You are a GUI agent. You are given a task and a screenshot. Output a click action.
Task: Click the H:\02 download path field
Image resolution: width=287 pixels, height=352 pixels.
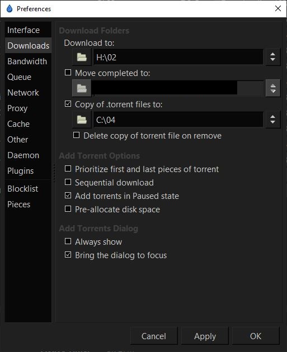178,57
